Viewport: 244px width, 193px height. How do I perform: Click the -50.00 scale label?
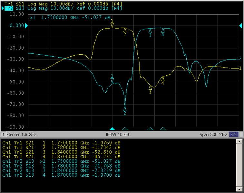pos(15,82)
